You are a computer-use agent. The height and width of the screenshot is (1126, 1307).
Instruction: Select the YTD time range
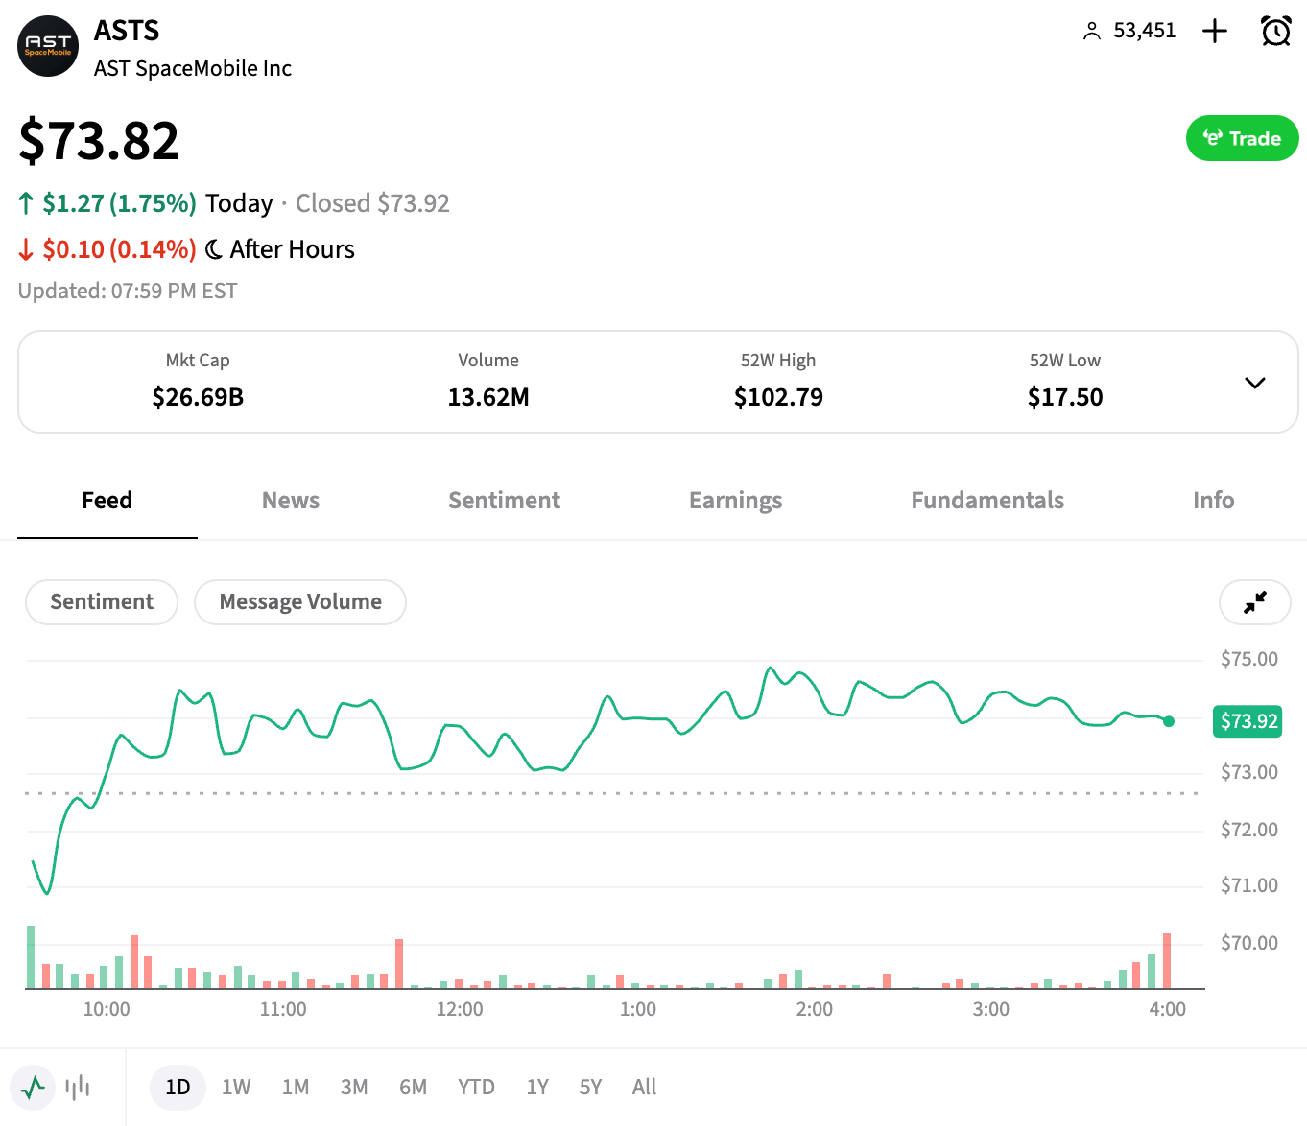476,1087
